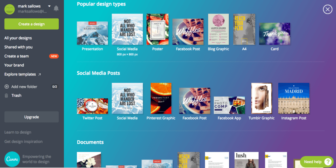The height and width of the screenshot is (168, 336).
Task: Choose the Twitter Post thumbnail
Action: tap(92, 106)
